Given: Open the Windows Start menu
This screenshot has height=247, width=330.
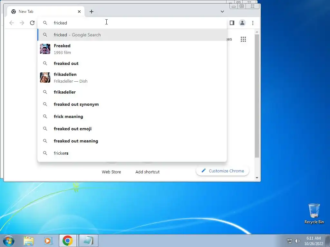Looking at the screenshot, I should (x=9, y=241).
